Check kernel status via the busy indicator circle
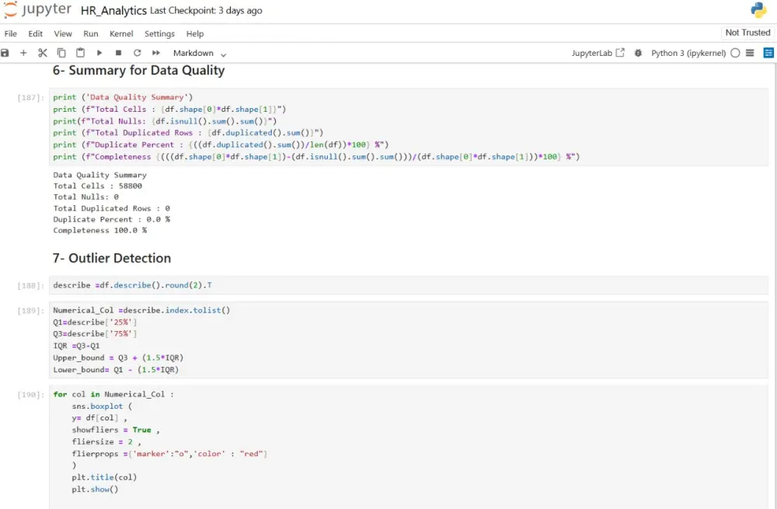This screenshot has height=509, width=777. (735, 53)
